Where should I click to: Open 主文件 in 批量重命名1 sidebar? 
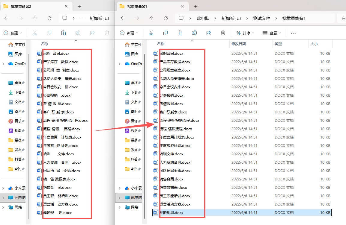pyautogui.click(x=133, y=45)
